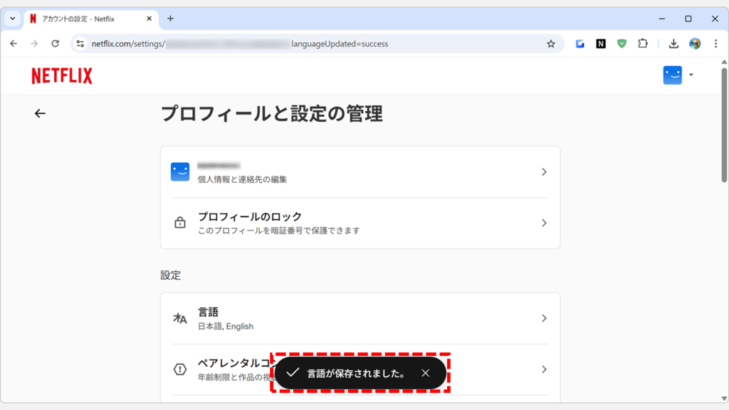View site information icon in address bar

tap(80, 43)
